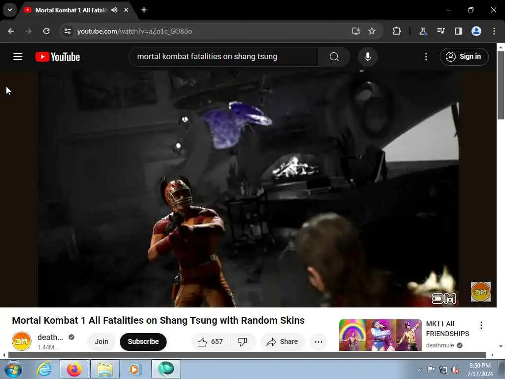Click the vertical page scrollbar thumb
The height and width of the screenshot is (379, 505).
click(x=501, y=85)
